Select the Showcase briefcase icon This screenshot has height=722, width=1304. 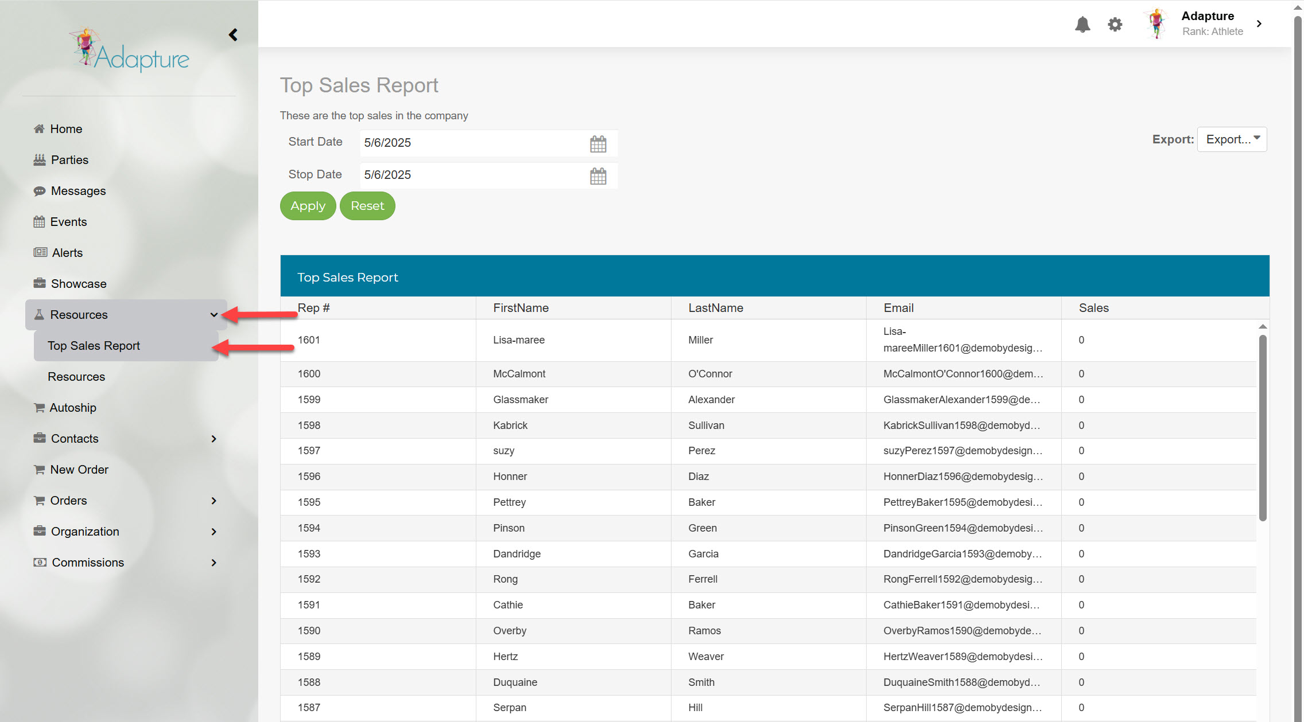(38, 283)
